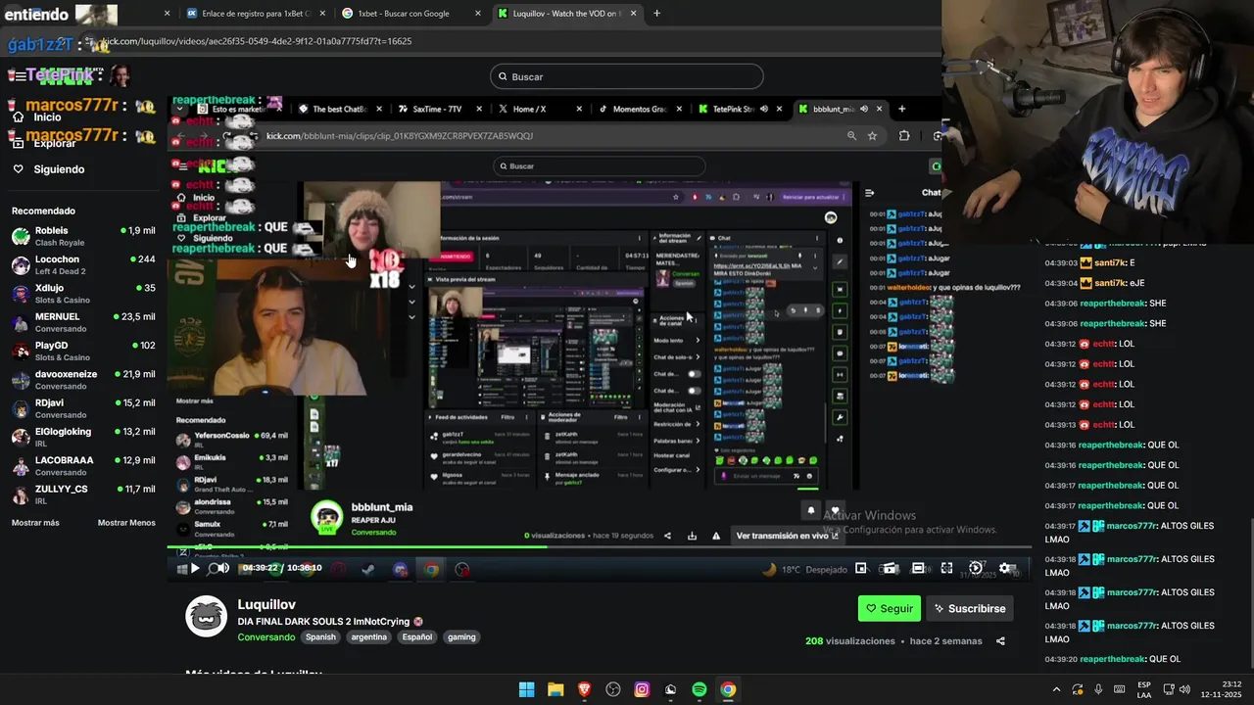Switch to 1xbet Buscar con Google tab
The height and width of the screenshot is (705, 1254).
point(411,14)
